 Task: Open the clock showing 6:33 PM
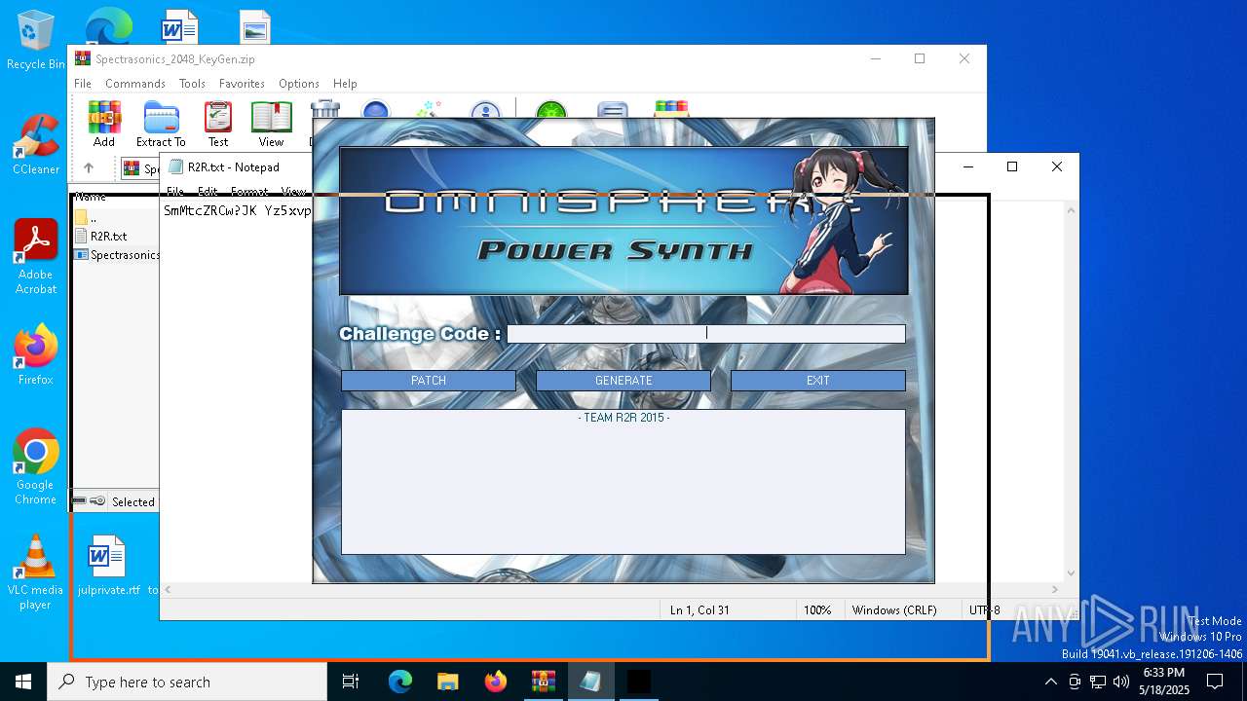1164,682
